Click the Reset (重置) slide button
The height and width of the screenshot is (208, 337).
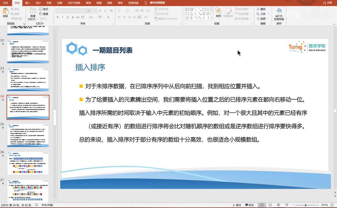tap(44, 14)
